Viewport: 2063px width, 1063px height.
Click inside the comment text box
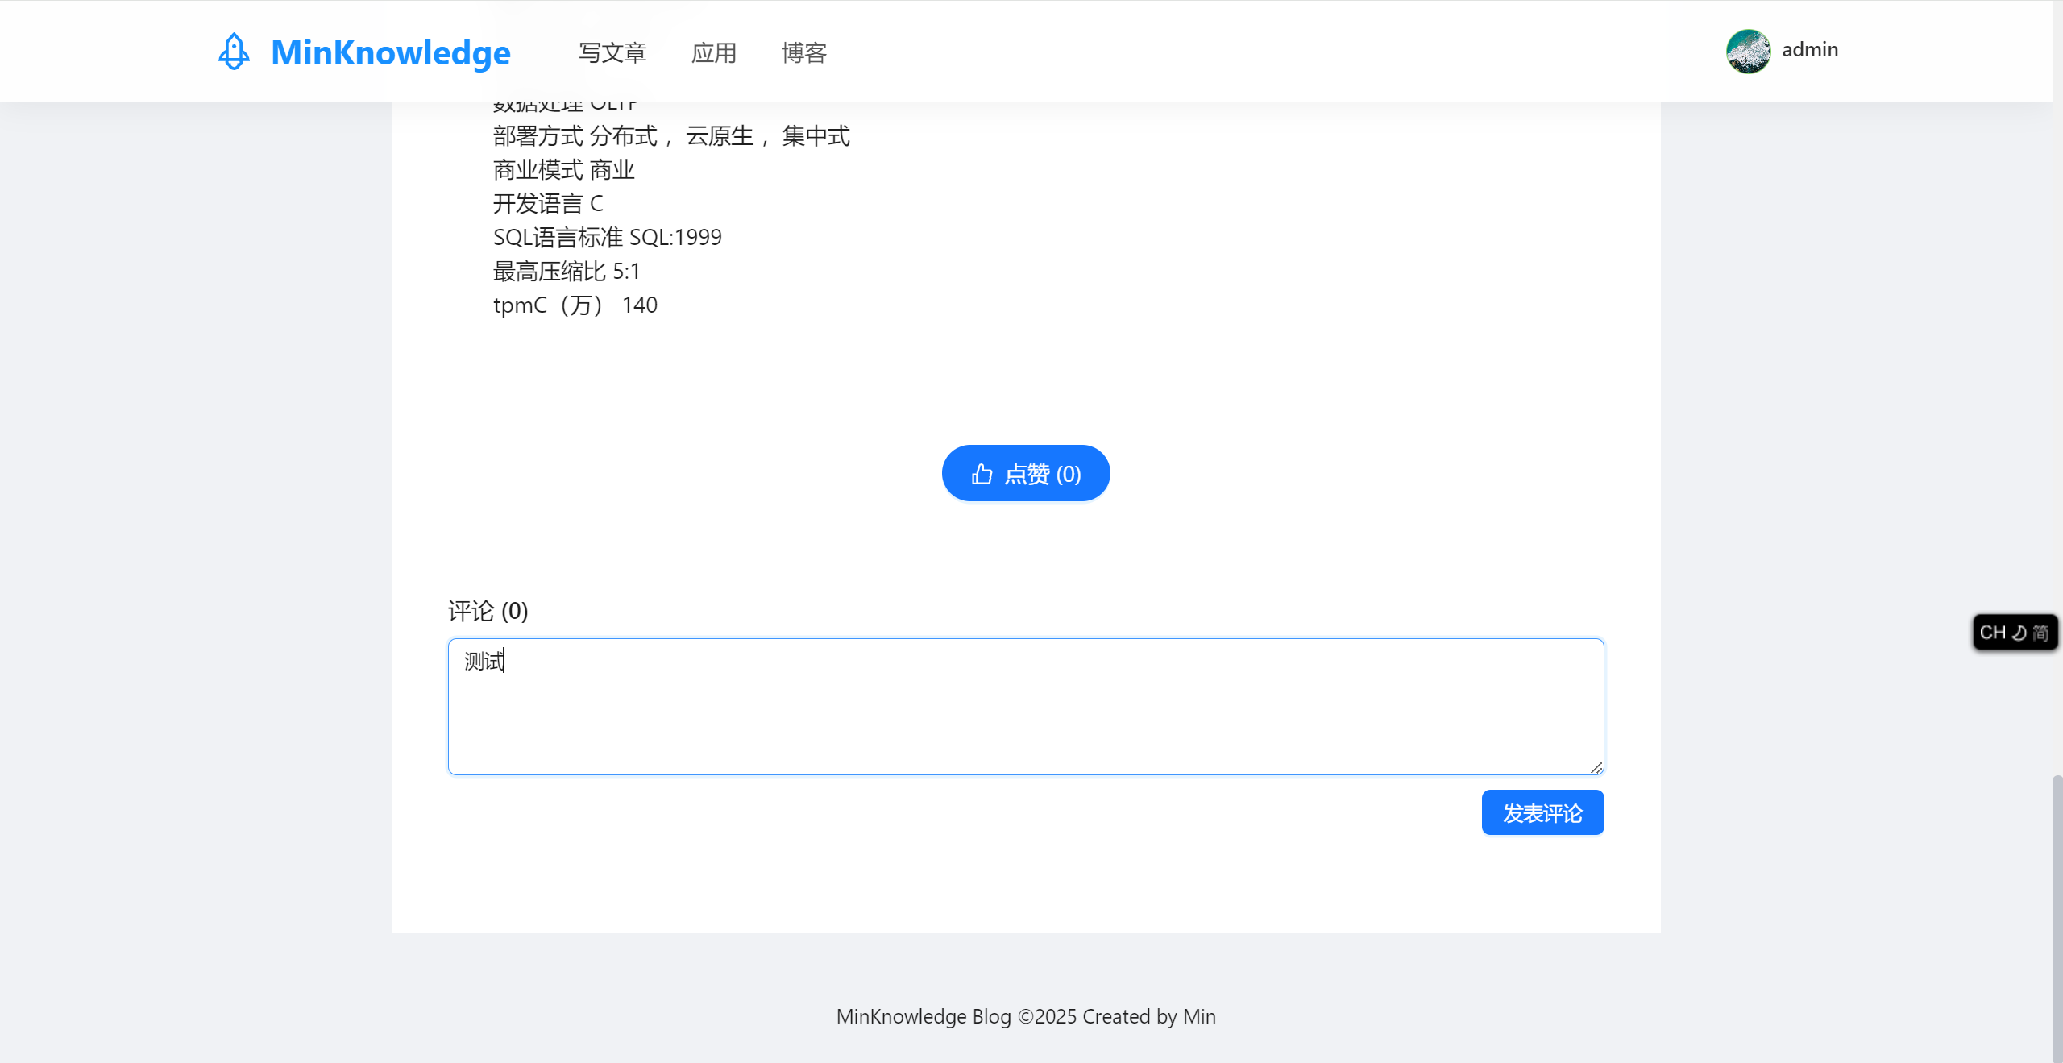tap(1023, 705)
